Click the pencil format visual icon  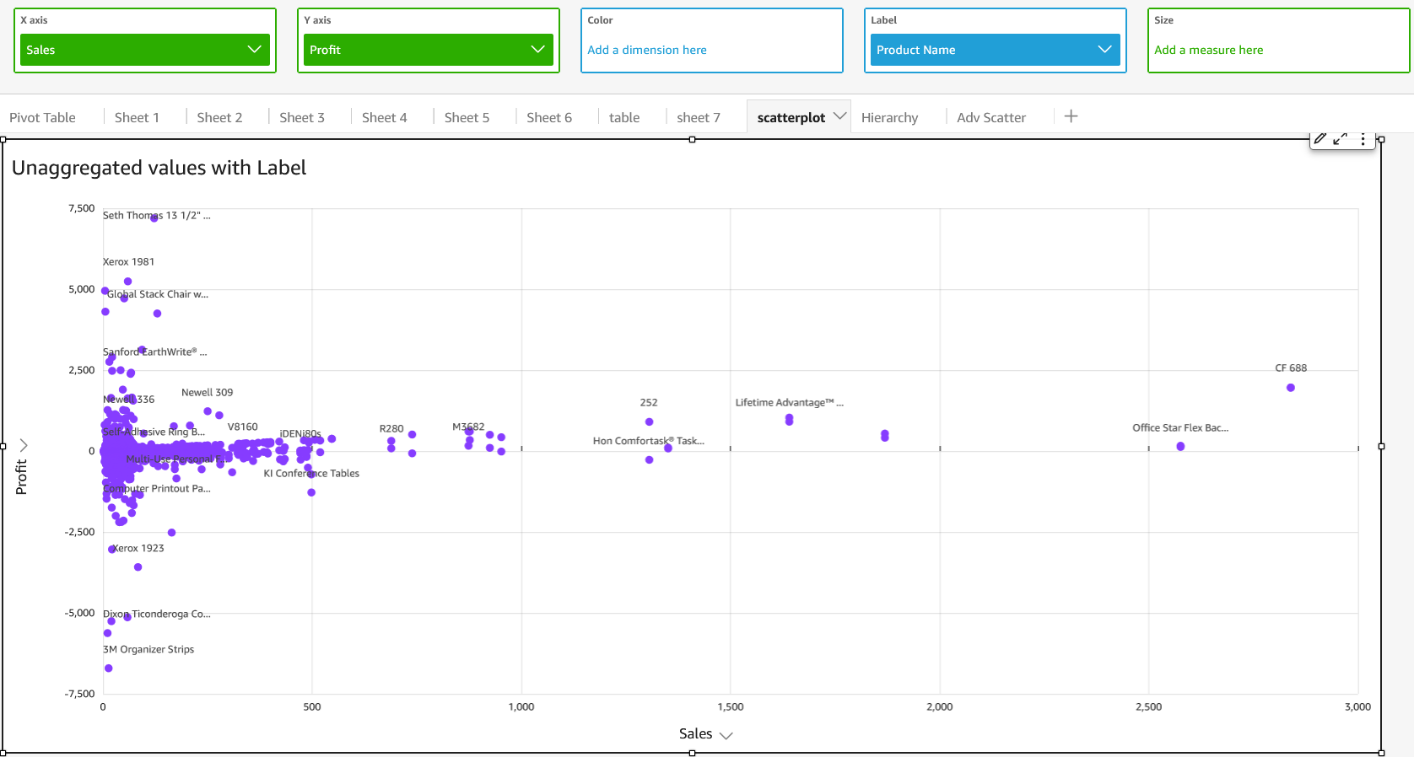pos(1320,139)
